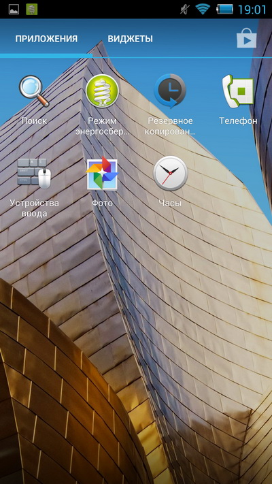This screenshot has height=484, width=272.
Task: Tap the Wi-Fi signal status icon
Action: (x=203, y=10)
